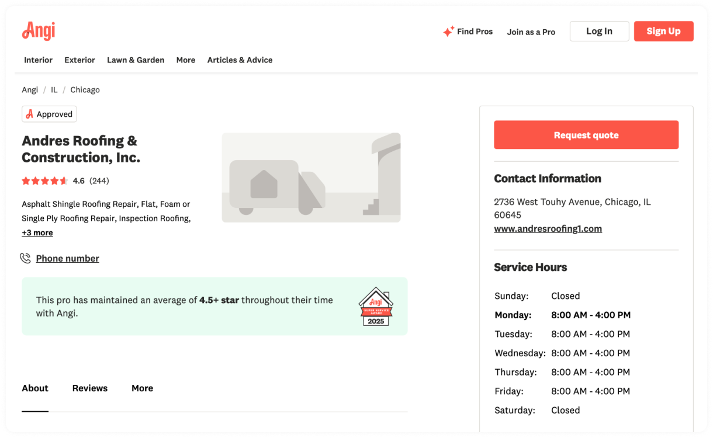Click the Request quote button
713x438 pixels.
tap(586, 135)
